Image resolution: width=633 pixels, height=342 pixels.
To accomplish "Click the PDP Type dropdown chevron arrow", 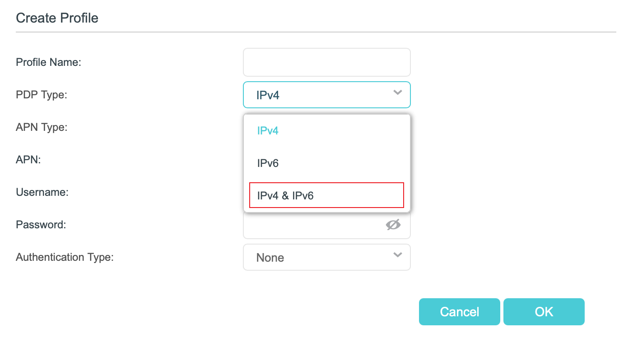I will (397, 92).
